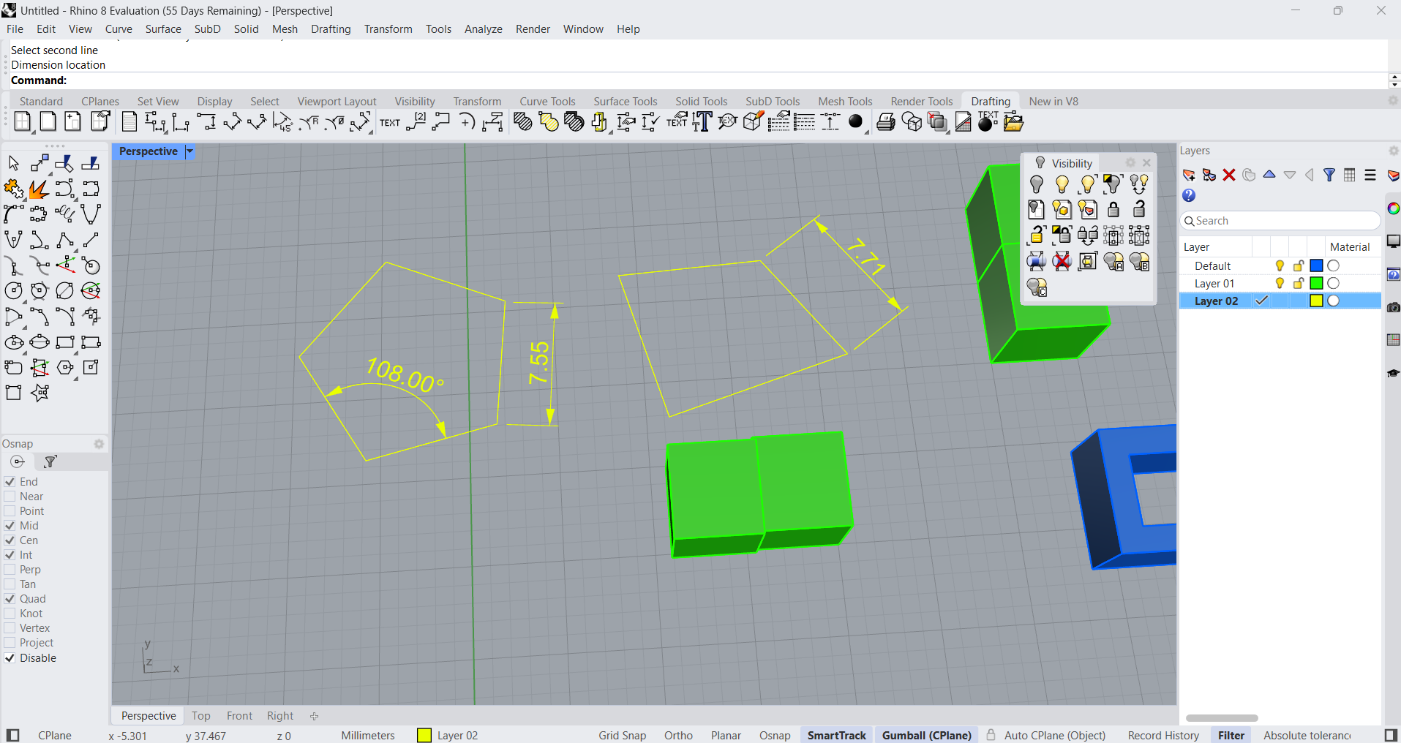The width and height of the screenshot is (1401, 743).
Task: Switch to the Surface Tools tab
Action: tap(625, 102)
